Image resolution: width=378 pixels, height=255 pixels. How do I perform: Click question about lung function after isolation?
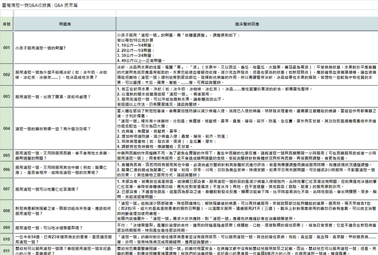(65, 211)
